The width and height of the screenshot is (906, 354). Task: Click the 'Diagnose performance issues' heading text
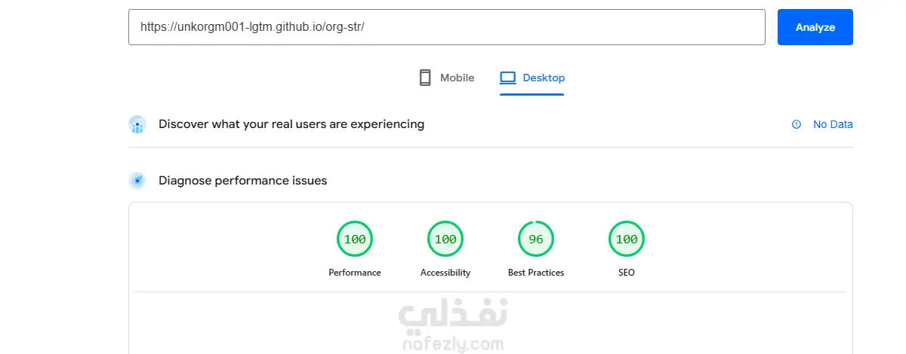(x=242, y=181)
